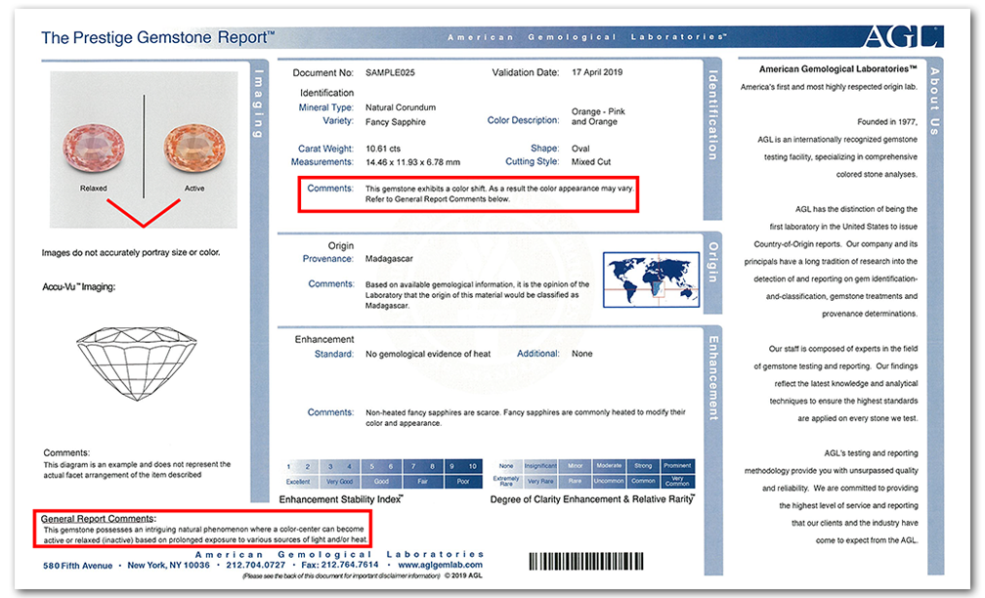This screenshot has height=598, width=985.
Task: Click the Enhancement Stability Index caption
Action: (341, 499)
